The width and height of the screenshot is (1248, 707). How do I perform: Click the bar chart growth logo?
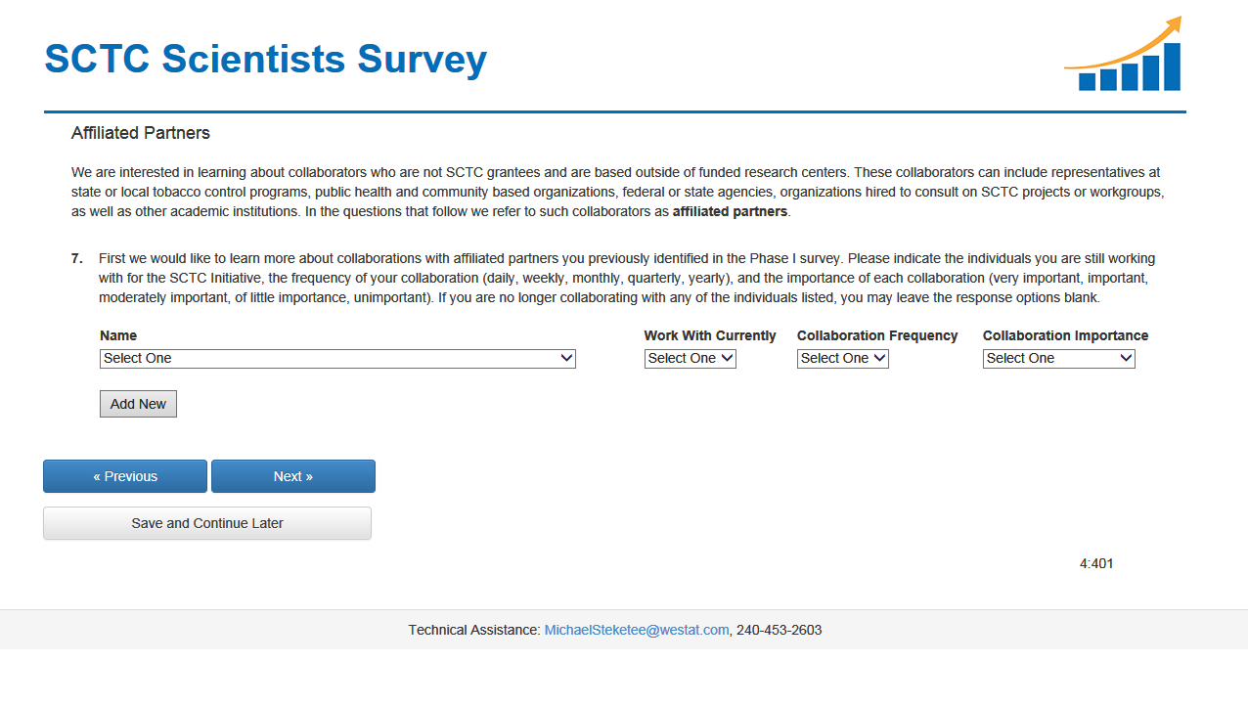(1123, 55)
